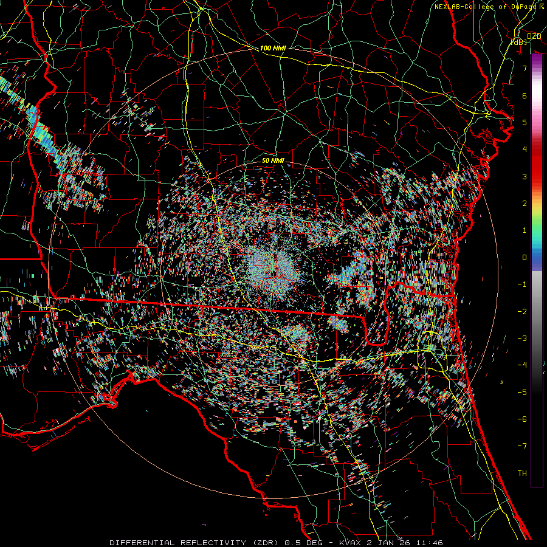The width and height of the screenshot is (547, 547).
Task: Click the color scale label "0"
Action: 524,258
